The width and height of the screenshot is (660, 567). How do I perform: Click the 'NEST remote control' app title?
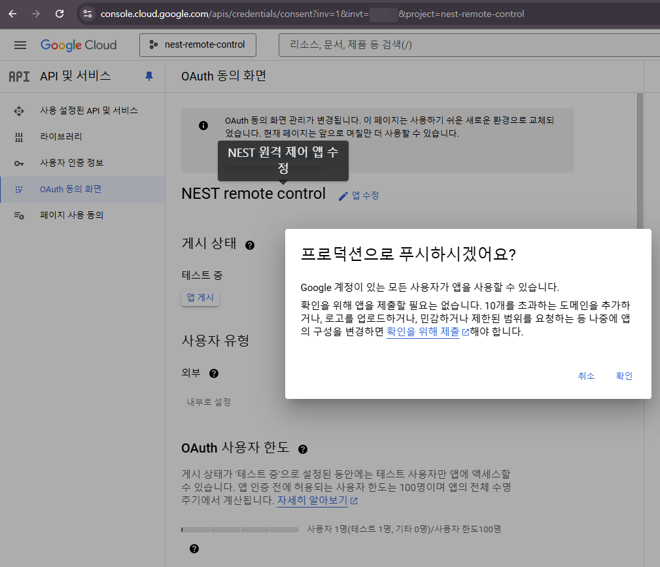click(x=253, y=194)
